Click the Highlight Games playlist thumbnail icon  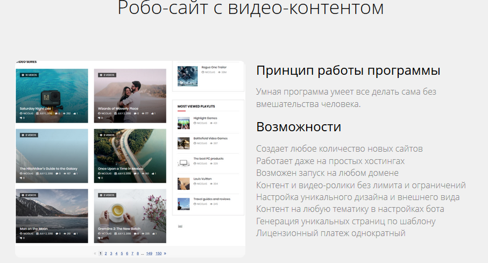(x=183, y=122)
